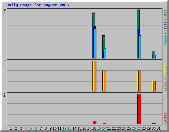The height and width of the screenshot is (132, 169).
Task: Click the cyan Pages bar for day 20
Action: [x=105, y=53]
